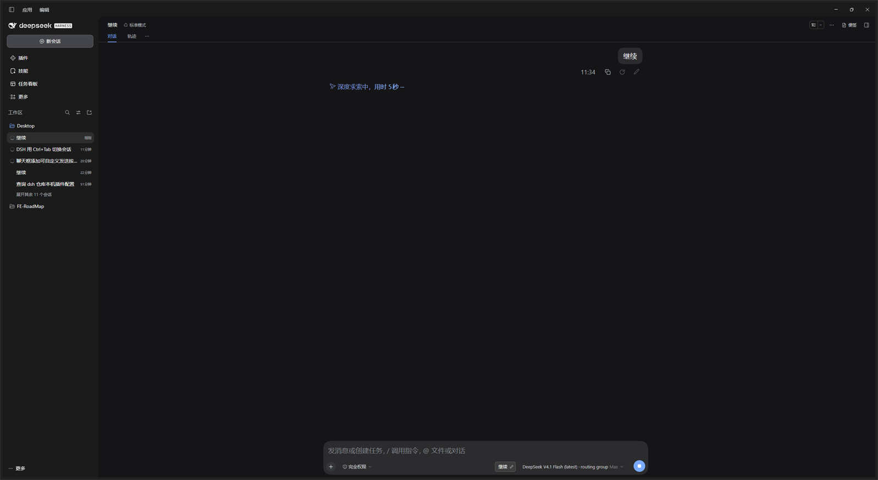Click the deepseek logo
Image resolution: width=878 pixels, height=480 pixels.
[x=40, y=26]
